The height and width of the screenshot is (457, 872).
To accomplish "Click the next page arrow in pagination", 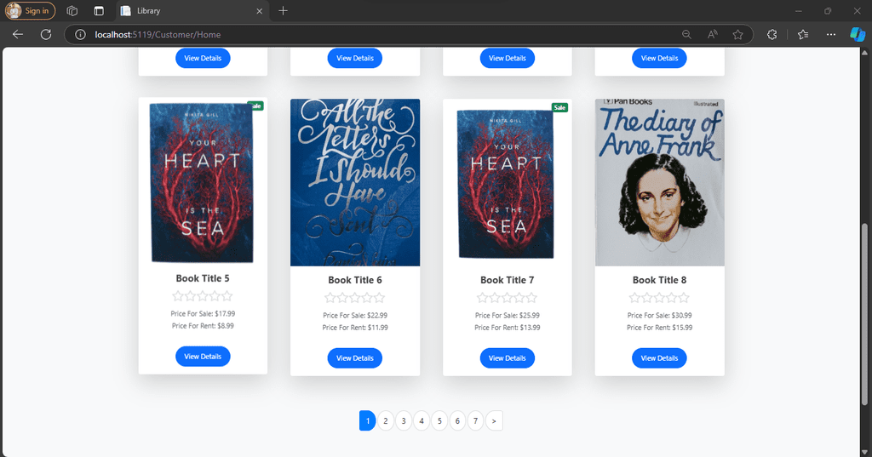I will pyautogui.click(x=494, y=421).
